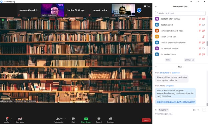Image resolution: width=208 pixels, height=124 pixels.
Task: Click the Record icon in the toolbar
Action: [x=99, y=120]
